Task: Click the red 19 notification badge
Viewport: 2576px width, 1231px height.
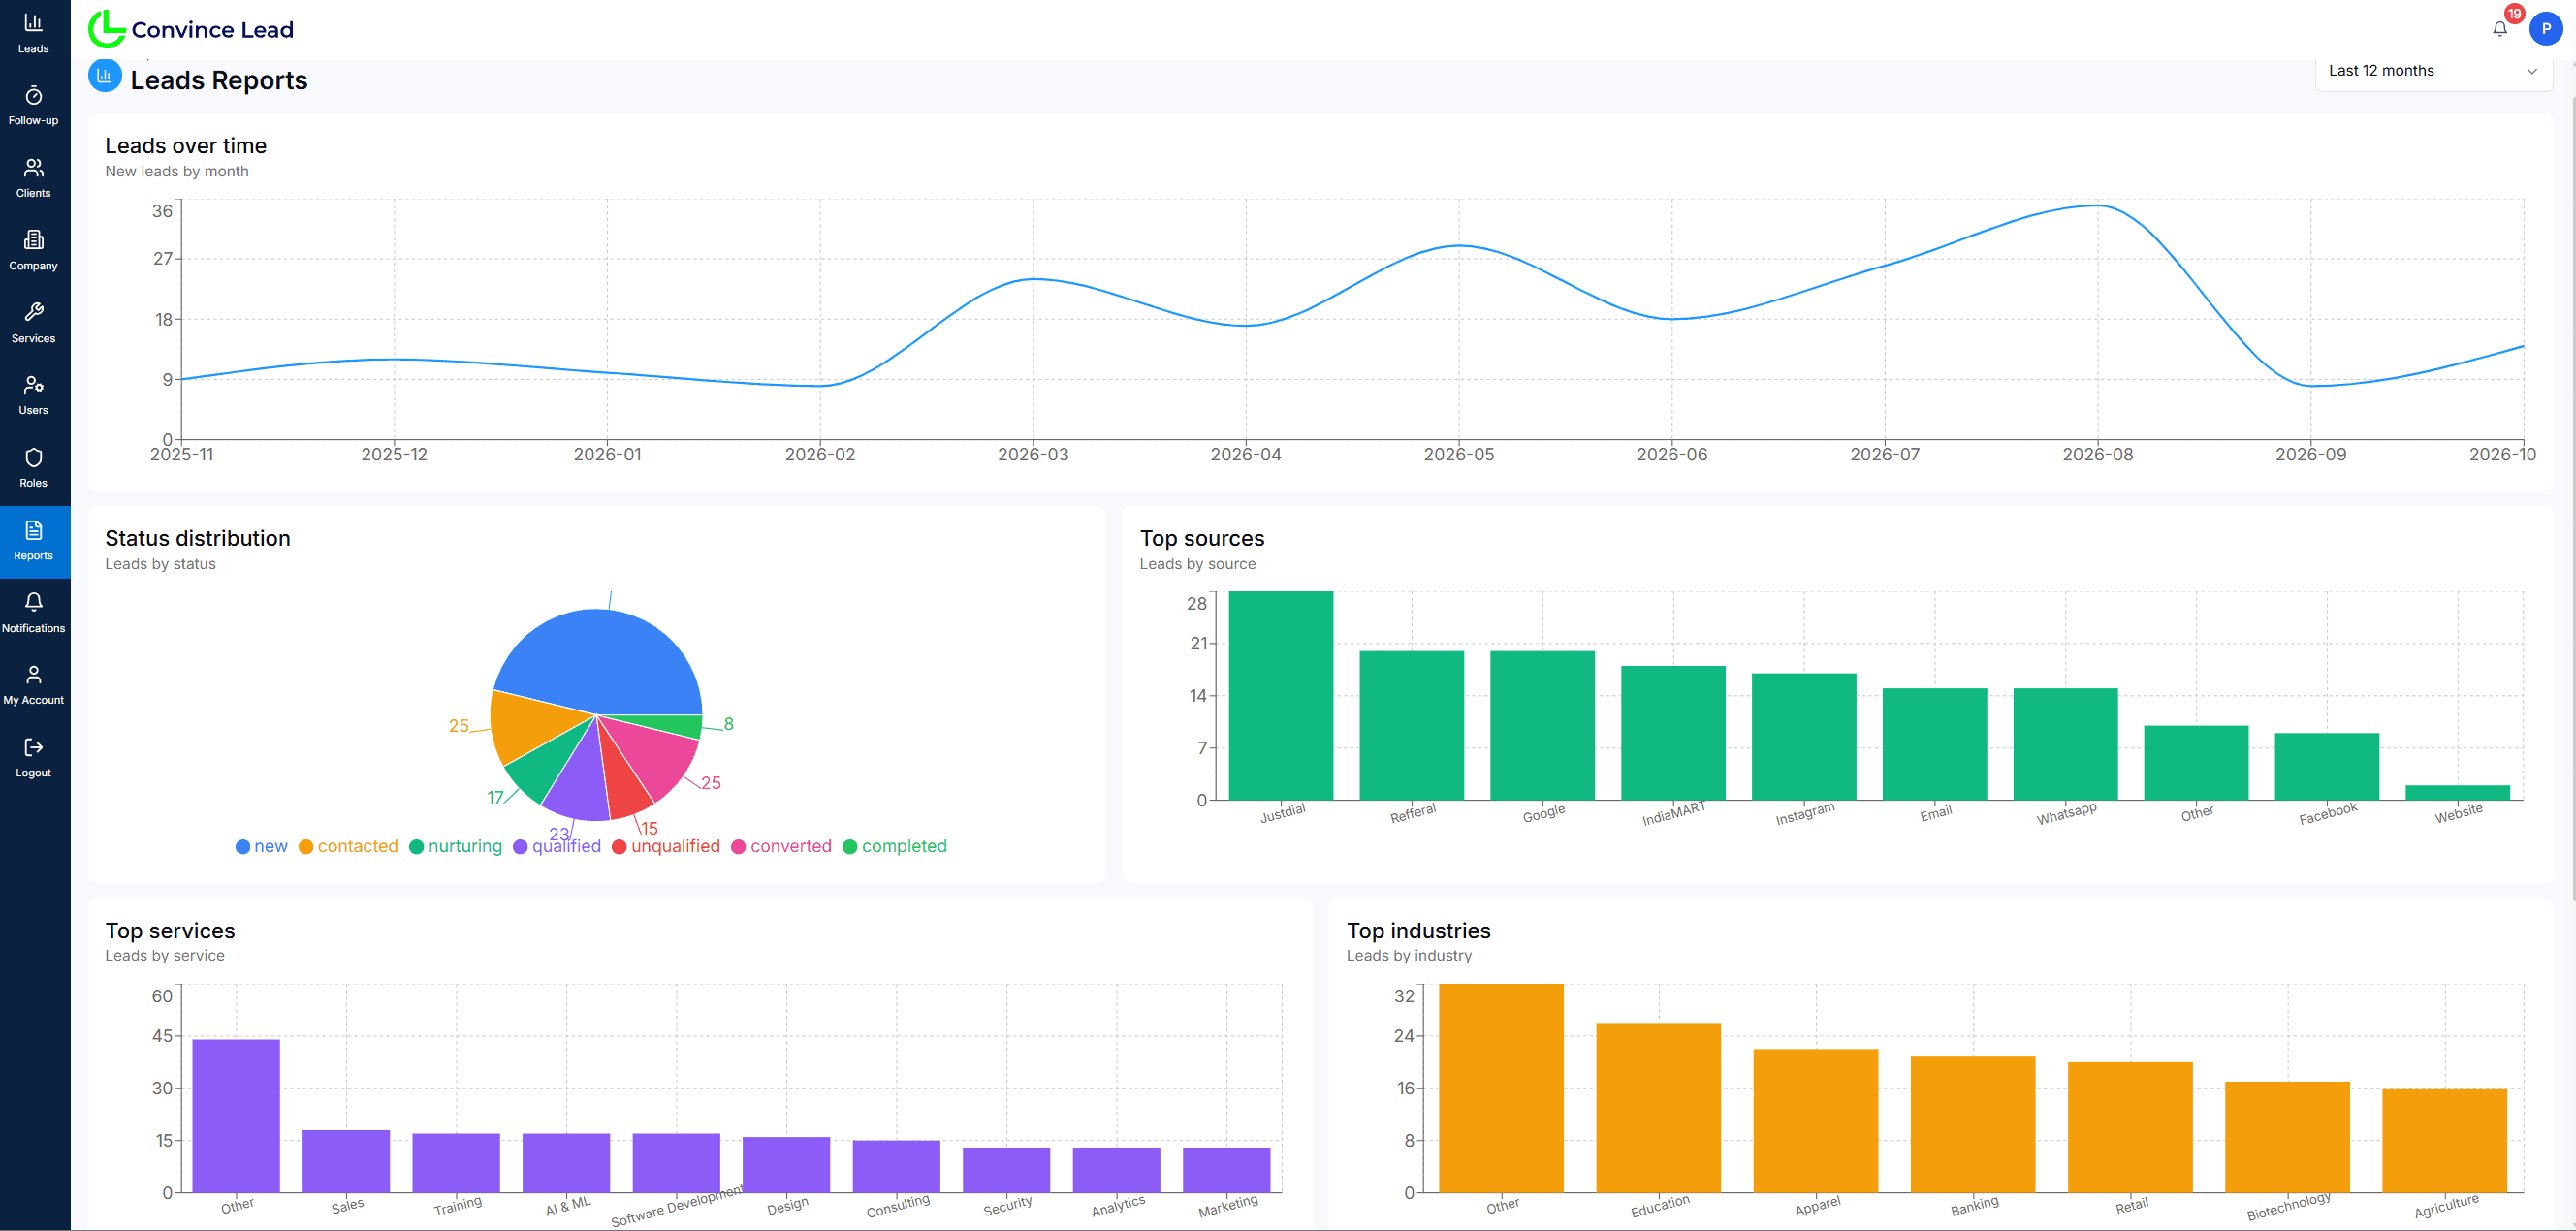Action: tap(2515, 14)
